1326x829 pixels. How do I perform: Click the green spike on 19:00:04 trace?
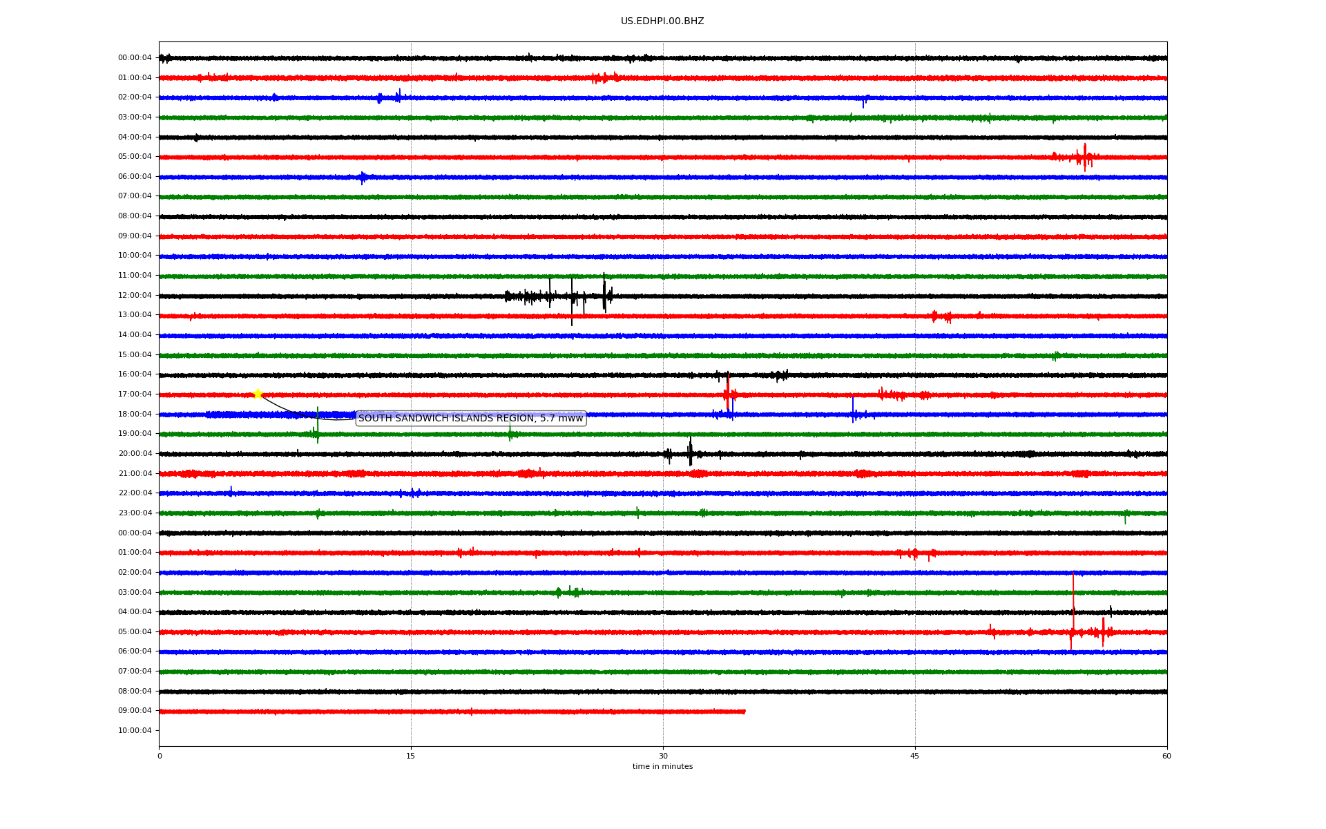pos(318,426)
